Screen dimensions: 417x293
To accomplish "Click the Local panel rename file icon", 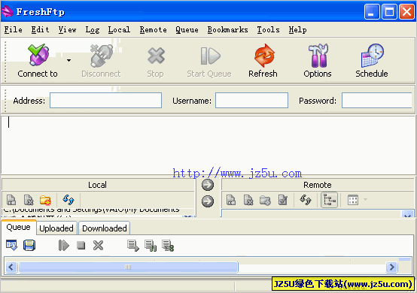I will click(11, 200).
